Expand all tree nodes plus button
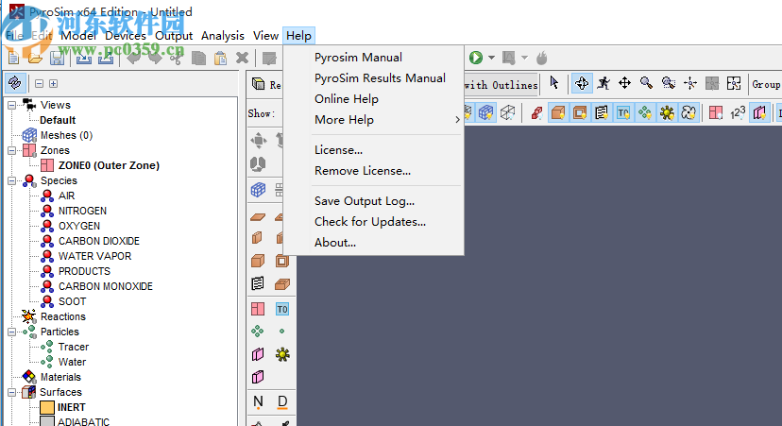This screenshot has height=426, width=782. tap(54, 83)
